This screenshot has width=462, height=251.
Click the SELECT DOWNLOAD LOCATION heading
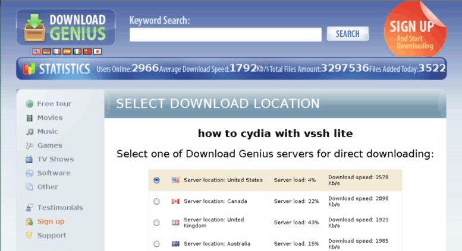coord(218,104)
